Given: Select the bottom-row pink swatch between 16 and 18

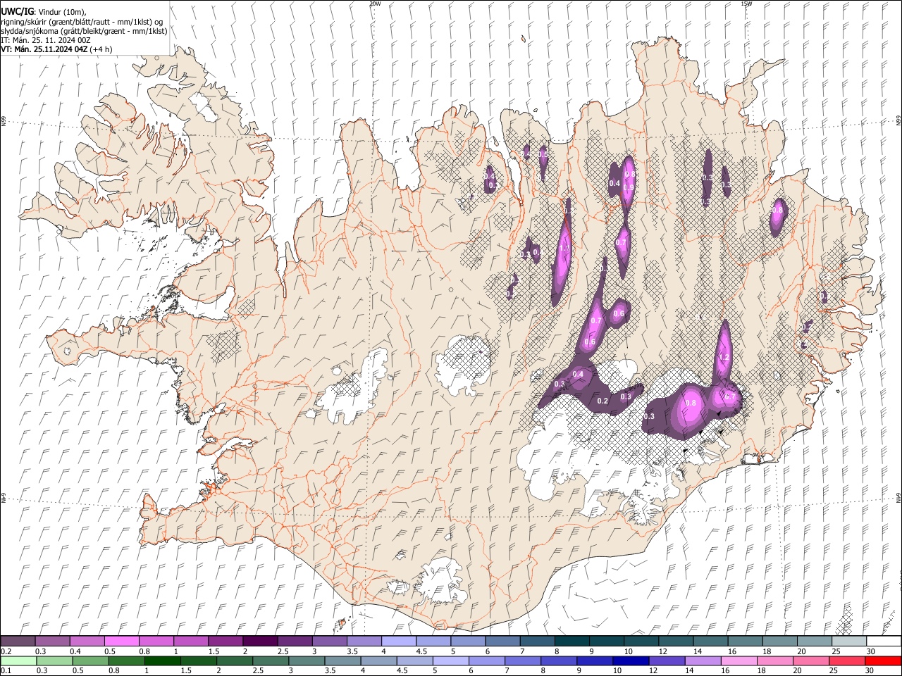Looking at the screenshot, I should (739, 661).
